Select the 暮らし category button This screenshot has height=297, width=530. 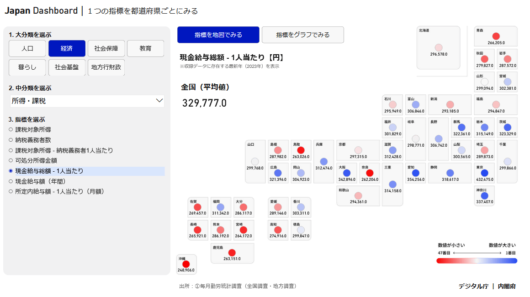(27, 67)
